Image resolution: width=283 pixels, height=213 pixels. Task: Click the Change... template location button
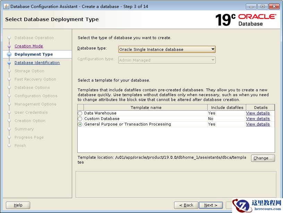263,158
